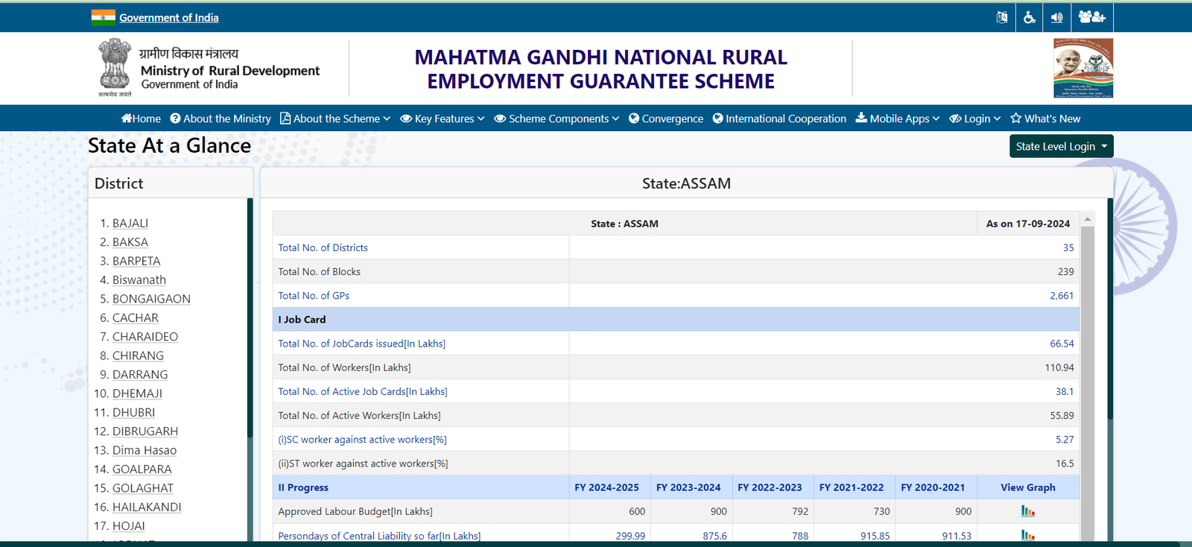This screenshot has height=547, width=1192.
Task: Open About the Ministry page
Action: (x=221, y=118)
